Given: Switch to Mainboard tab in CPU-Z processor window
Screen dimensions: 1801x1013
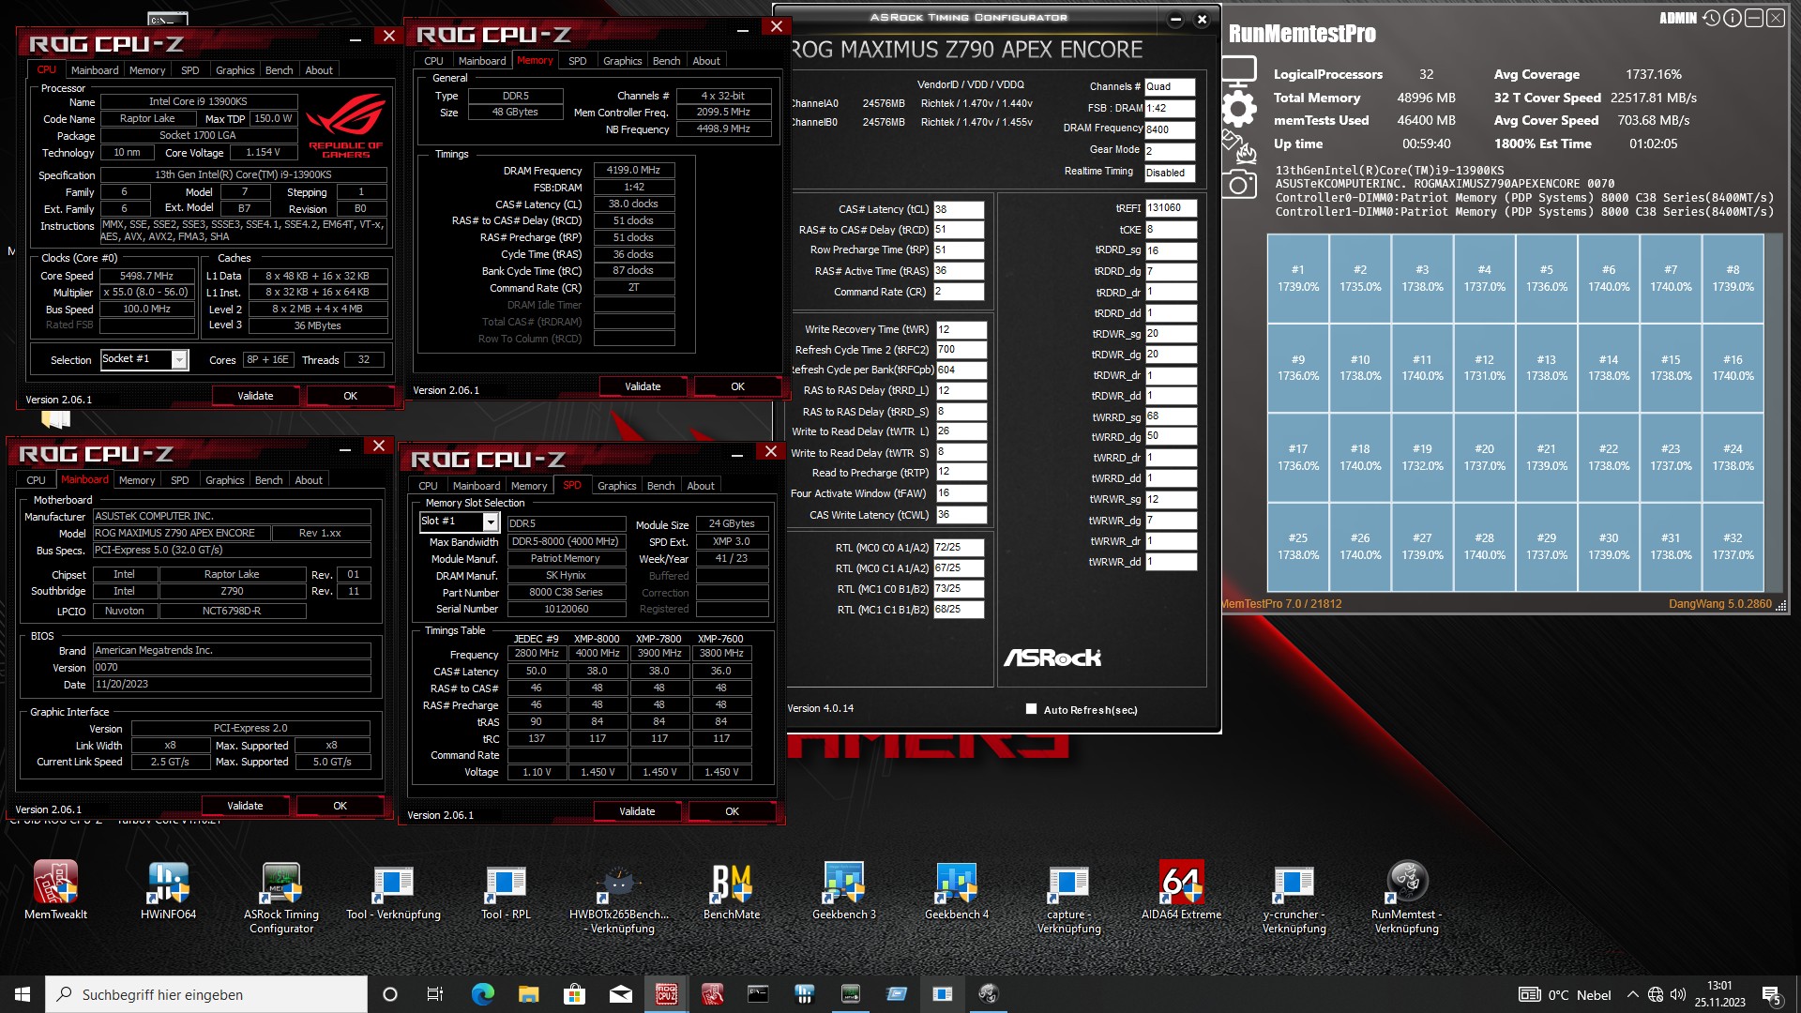Looking at the screenshot, I should [95, 70].
